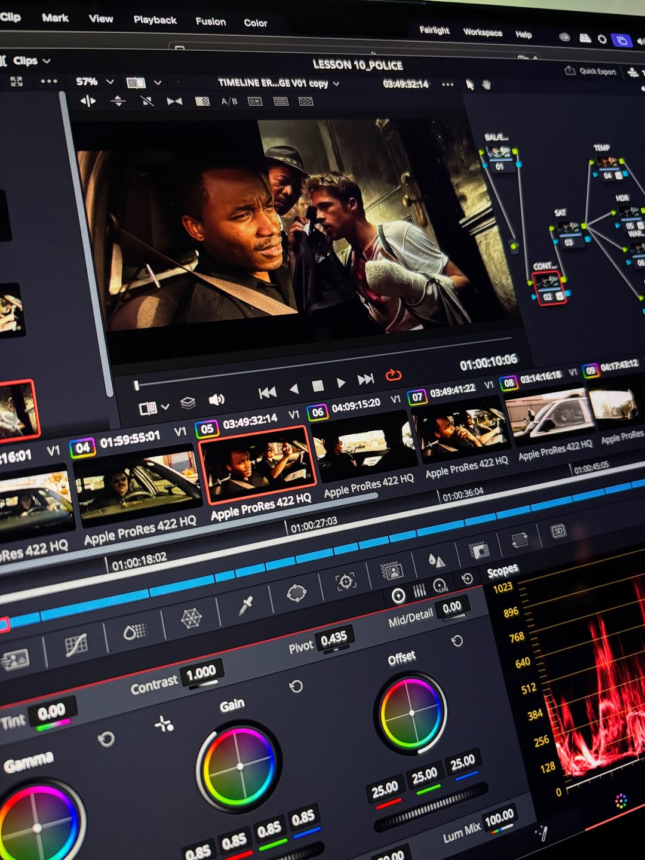645x860 pixels.
Task: Open the Magic Mask palette
Action: point(392,571)
